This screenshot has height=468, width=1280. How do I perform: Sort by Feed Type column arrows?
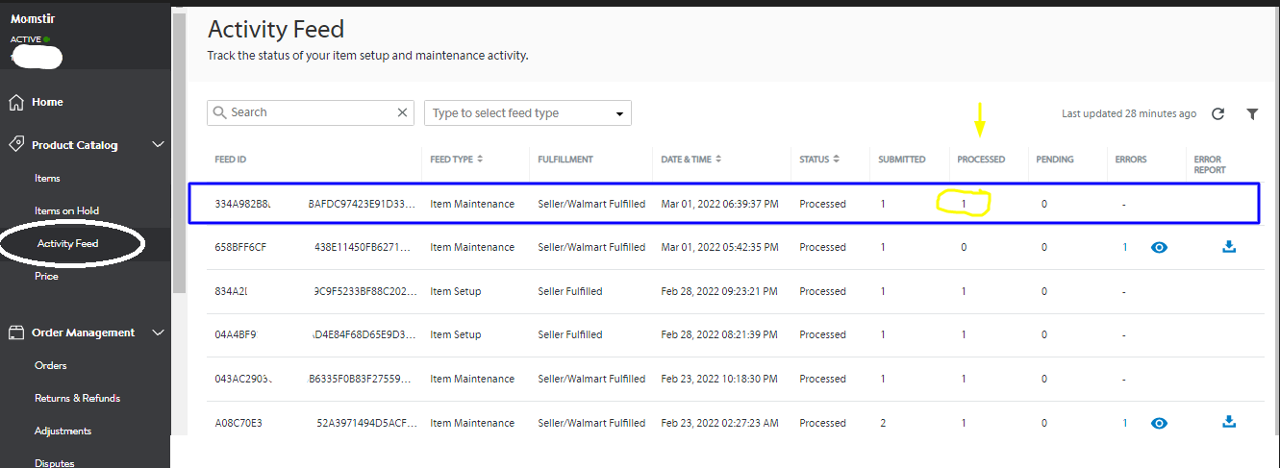(480, 160)
